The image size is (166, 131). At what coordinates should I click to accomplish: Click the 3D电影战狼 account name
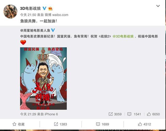pyautogui.click(x=30, y=8)
